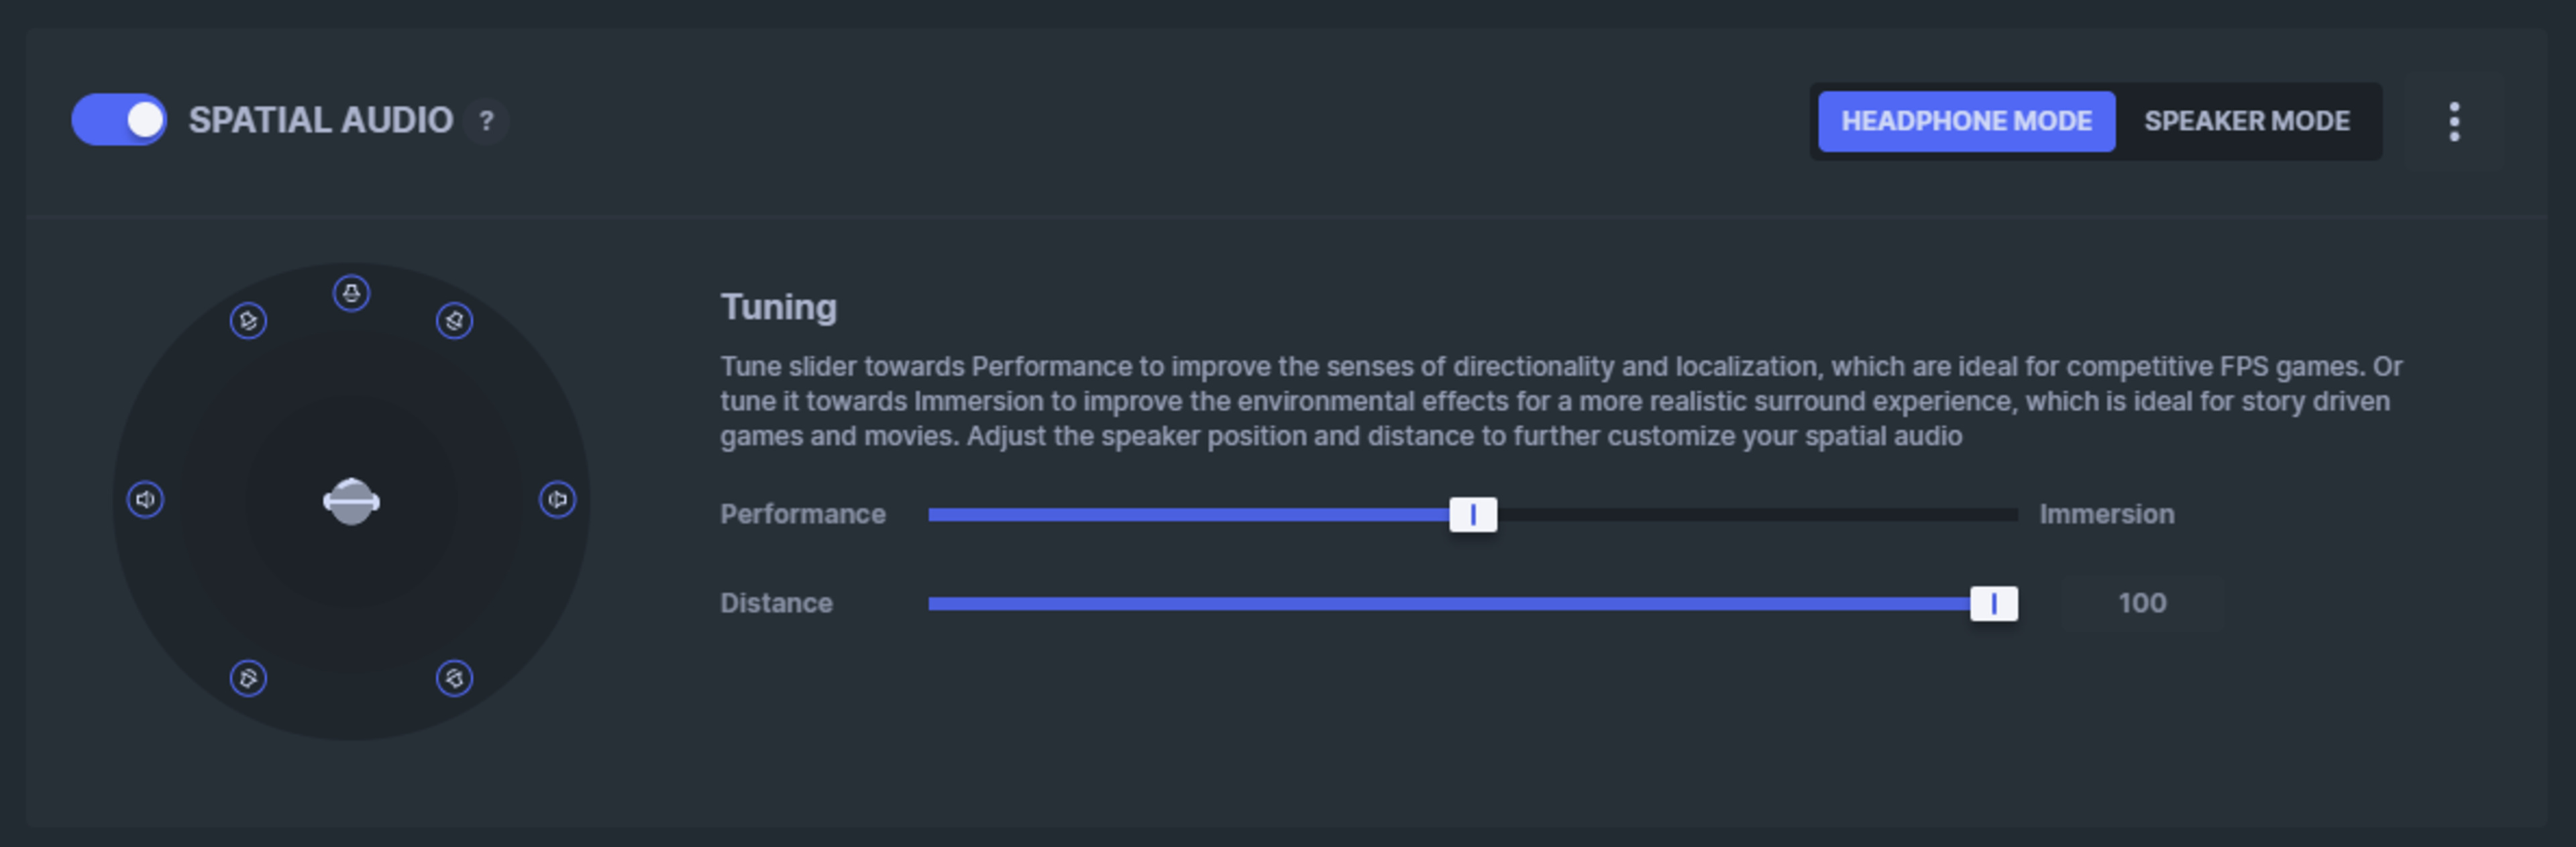Click the front left speaker icon
2576x847 pixels.
(248, 321)
